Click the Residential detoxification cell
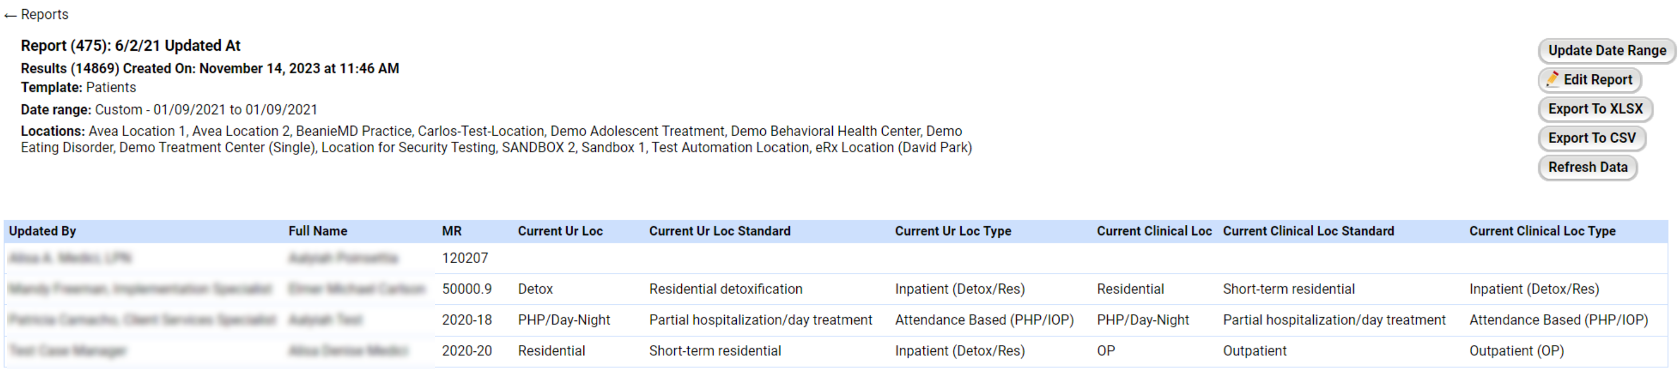 [x=725, y=289]
